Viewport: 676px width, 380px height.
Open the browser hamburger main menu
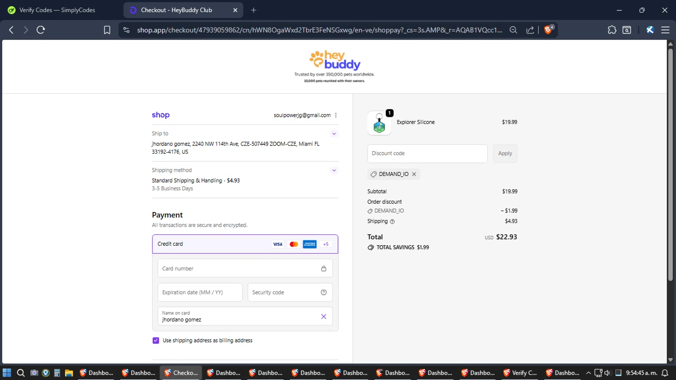point(665,30)
